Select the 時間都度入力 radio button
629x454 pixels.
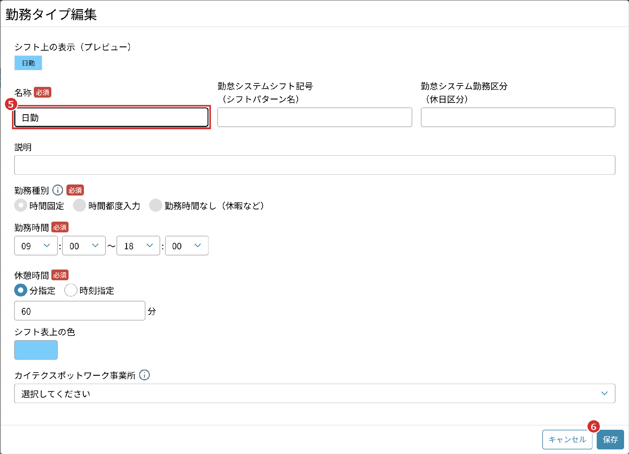tap(79, 205)
